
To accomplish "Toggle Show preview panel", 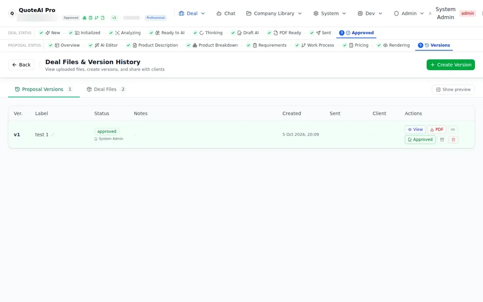I will 453,90.
